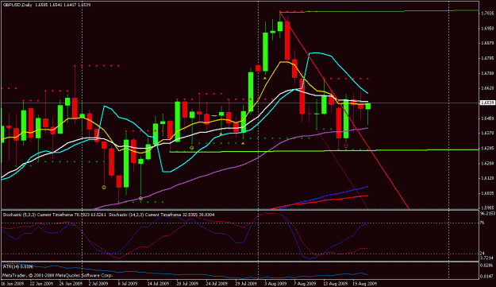This screenshot has width=496, height=287.
Task: Select the 0.0147 ATR scale label
Action: click(x=486, y=277)
